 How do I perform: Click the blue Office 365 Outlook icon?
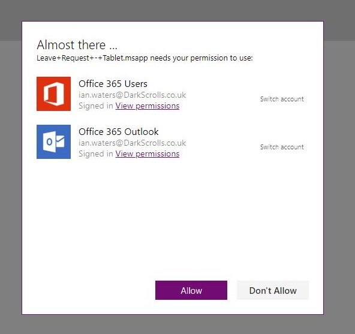coord(53,142)
